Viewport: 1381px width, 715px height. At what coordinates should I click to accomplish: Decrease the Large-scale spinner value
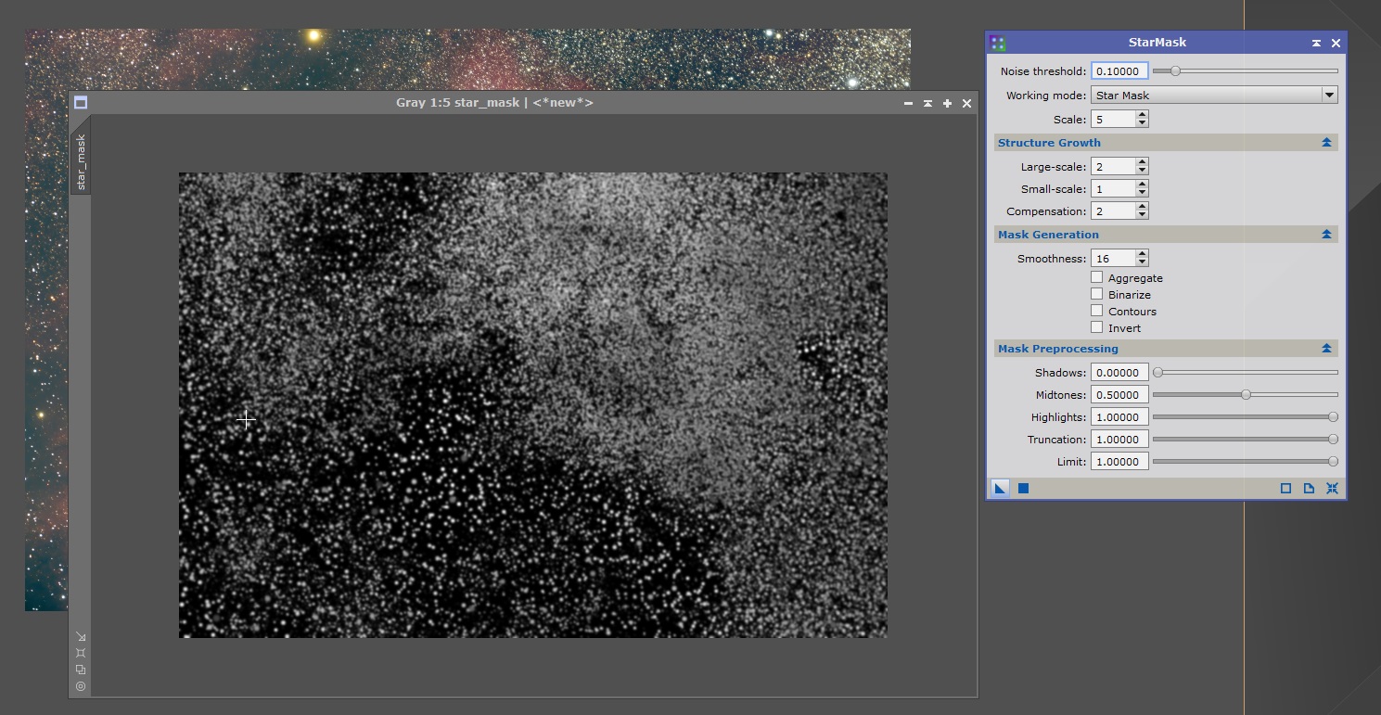pyautogui.click(x=1142, y=171)
